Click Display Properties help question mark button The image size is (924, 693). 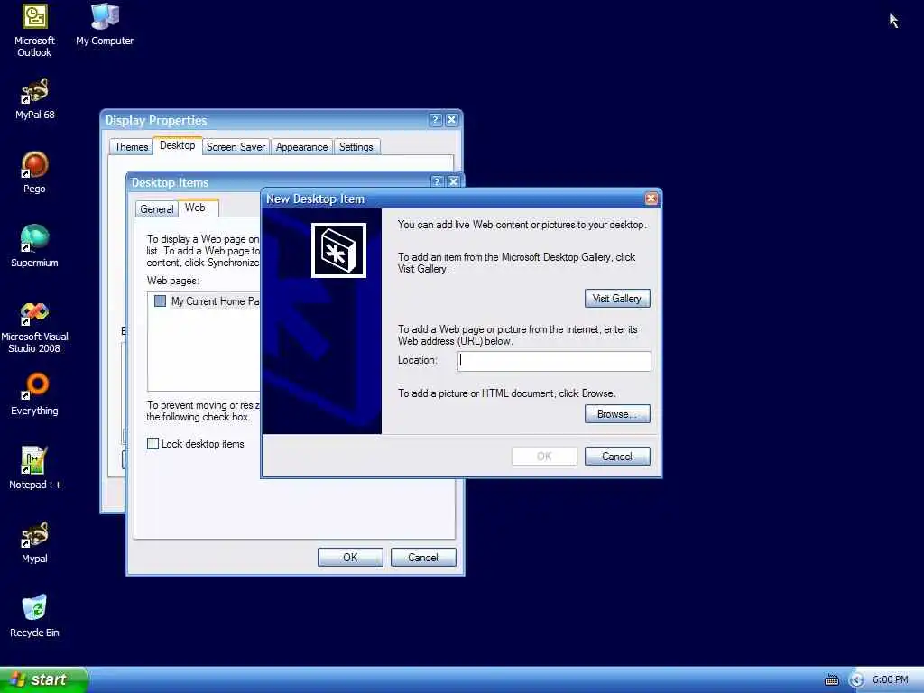[436, 120]
